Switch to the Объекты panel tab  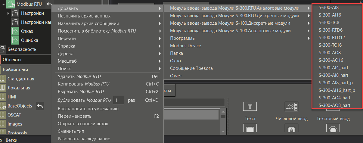(x=26, y=60)
